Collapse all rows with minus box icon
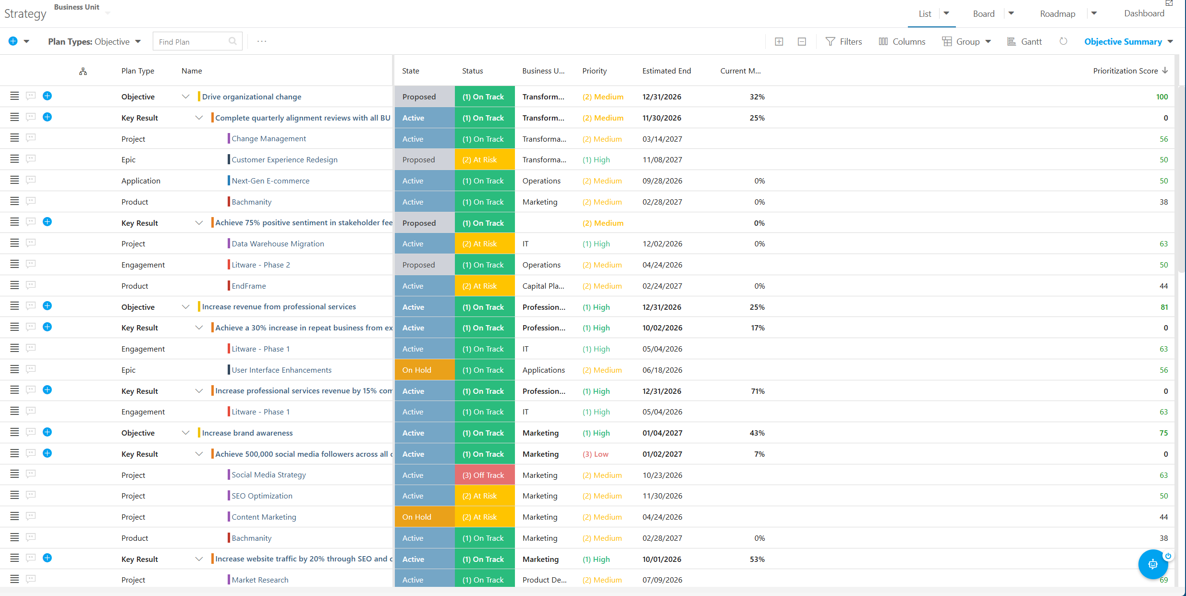The image size is (1186, 596). pyautogui.click(x=802, y=42)
